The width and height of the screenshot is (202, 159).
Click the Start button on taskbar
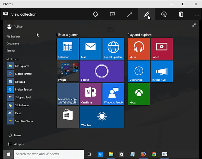pyautogui.click(x=8, y=154)
